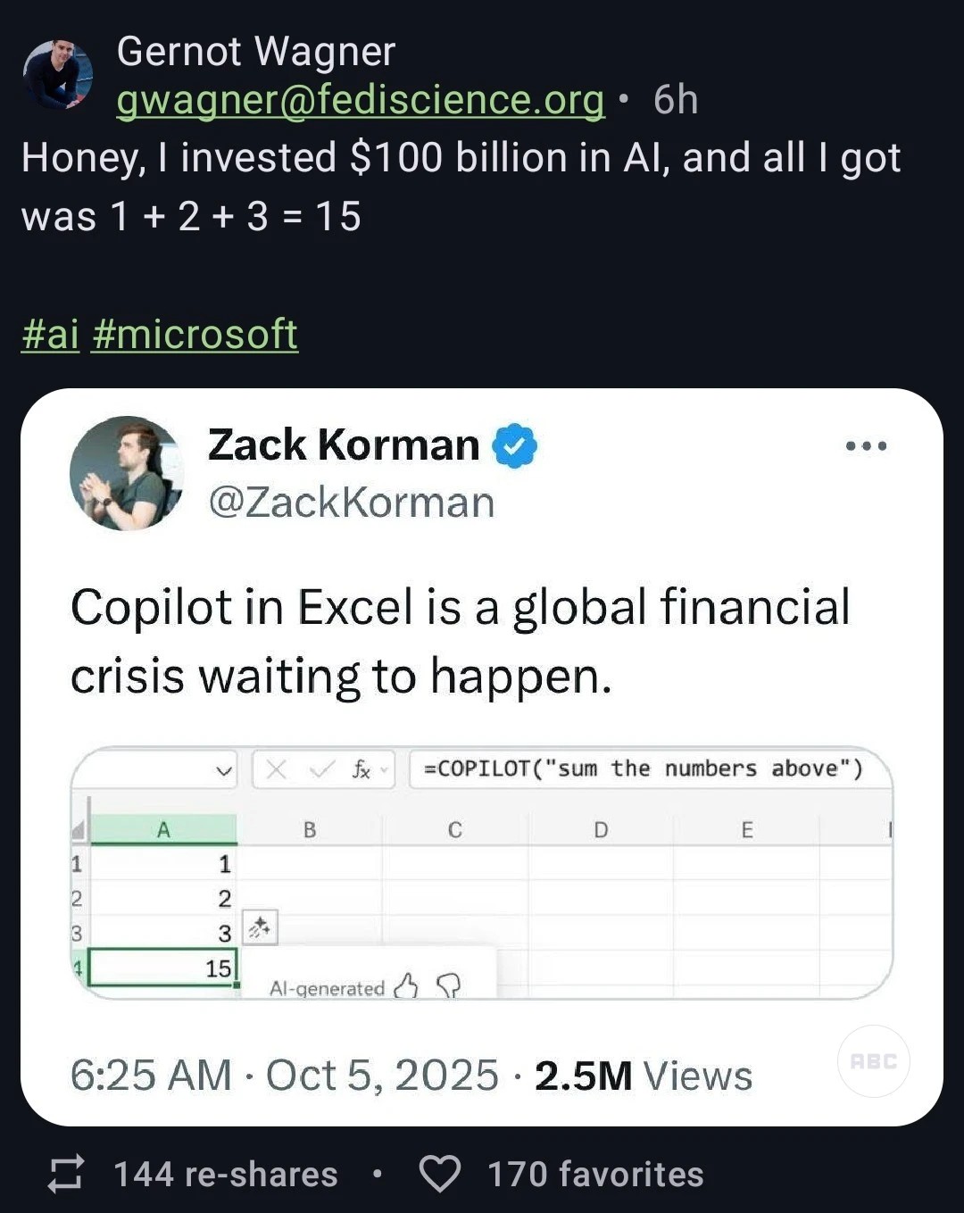This screenshot has width=964, height=1213.
Task: Click the formula bar cancel X icon
Action: 277,769
